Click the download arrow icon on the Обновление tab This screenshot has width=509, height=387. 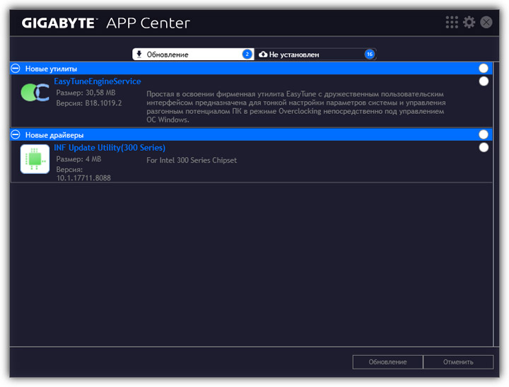pos(139,54)
